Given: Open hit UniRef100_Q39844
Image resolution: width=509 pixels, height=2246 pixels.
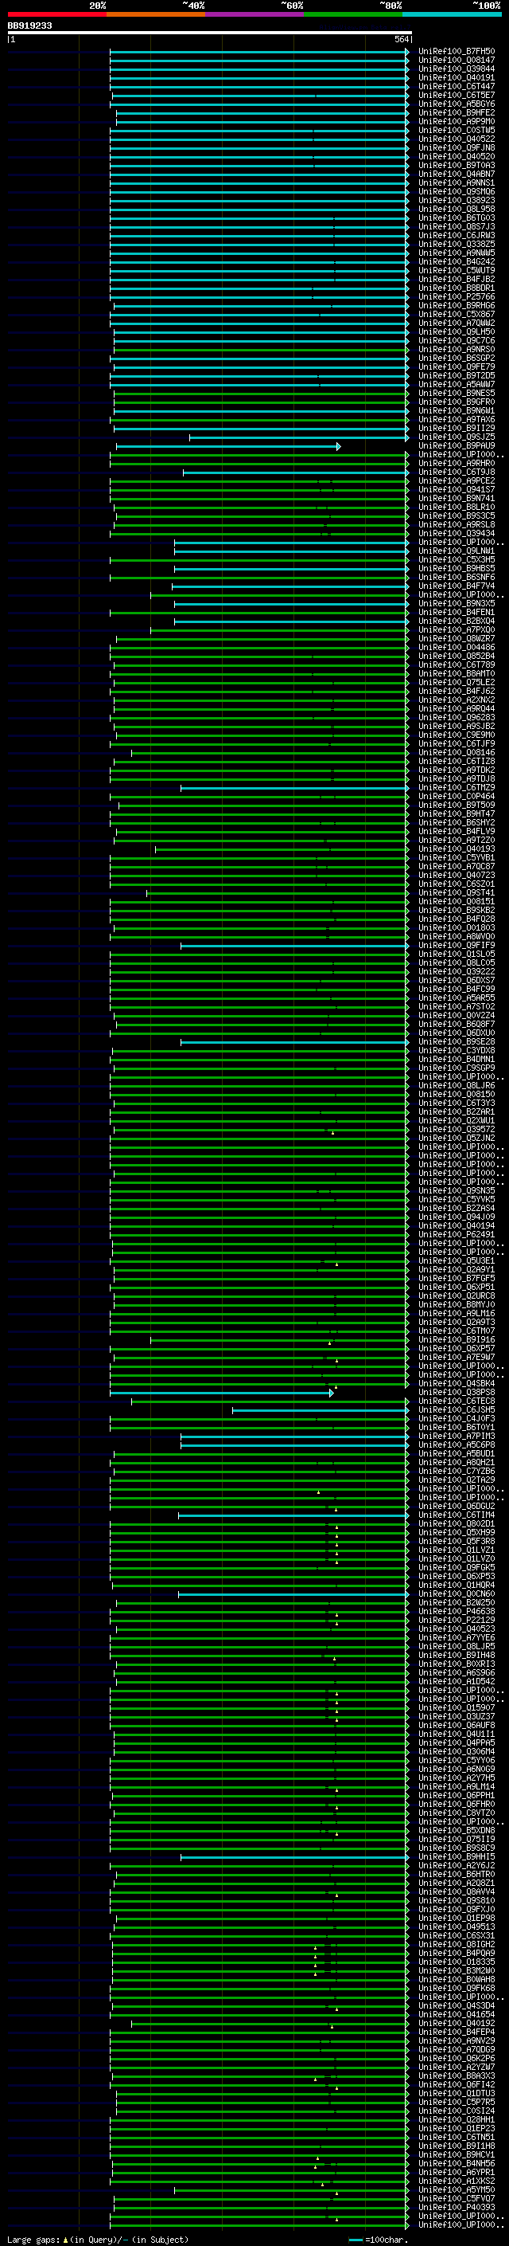Looking at the screenshot, I should (457, 70).
